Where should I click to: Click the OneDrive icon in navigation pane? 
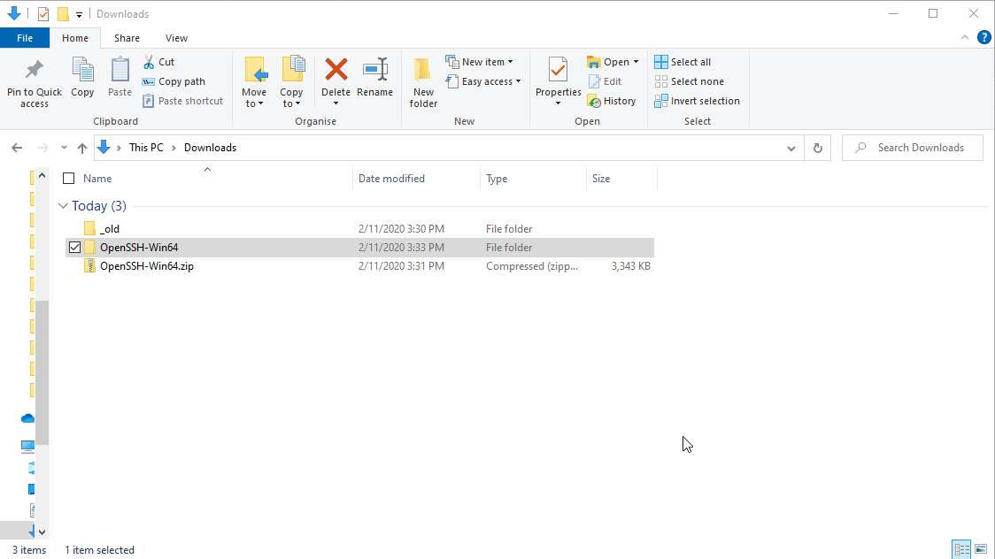tap(27, 418)
